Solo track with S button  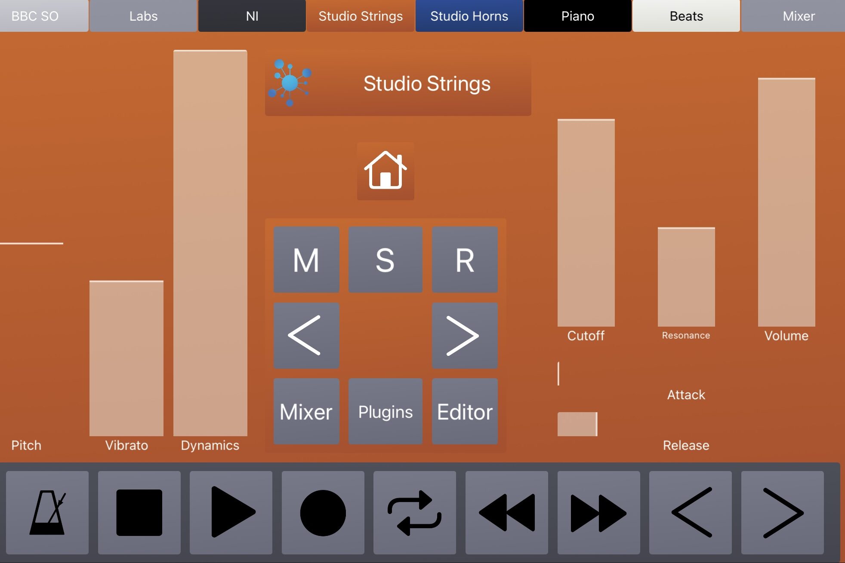coord(385,260)
